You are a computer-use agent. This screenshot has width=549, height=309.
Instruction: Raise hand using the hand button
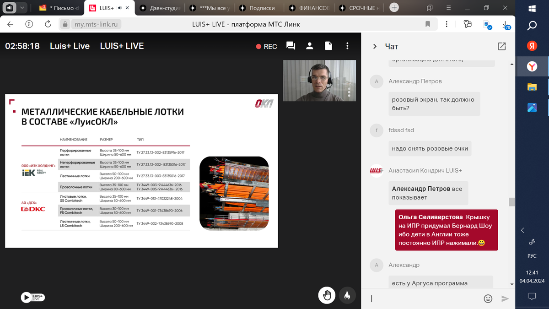(327, 295)
